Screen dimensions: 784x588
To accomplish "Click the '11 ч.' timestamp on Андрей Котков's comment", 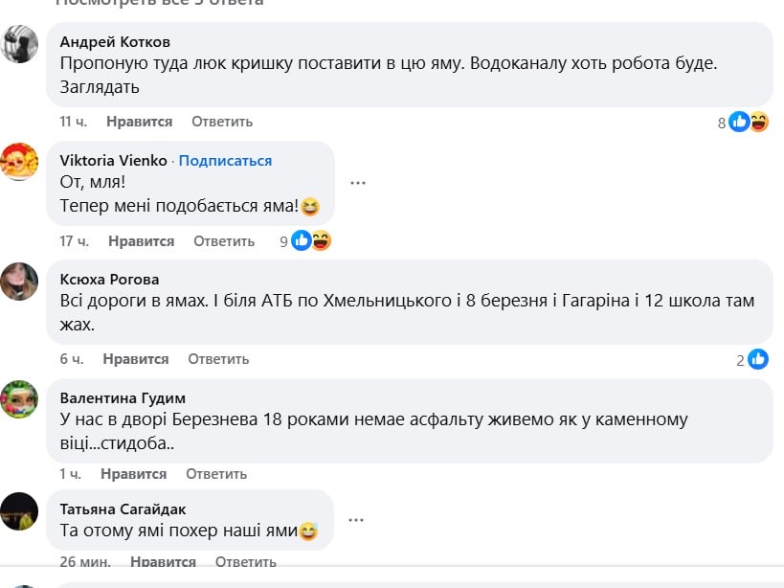I will coord(74,122).
